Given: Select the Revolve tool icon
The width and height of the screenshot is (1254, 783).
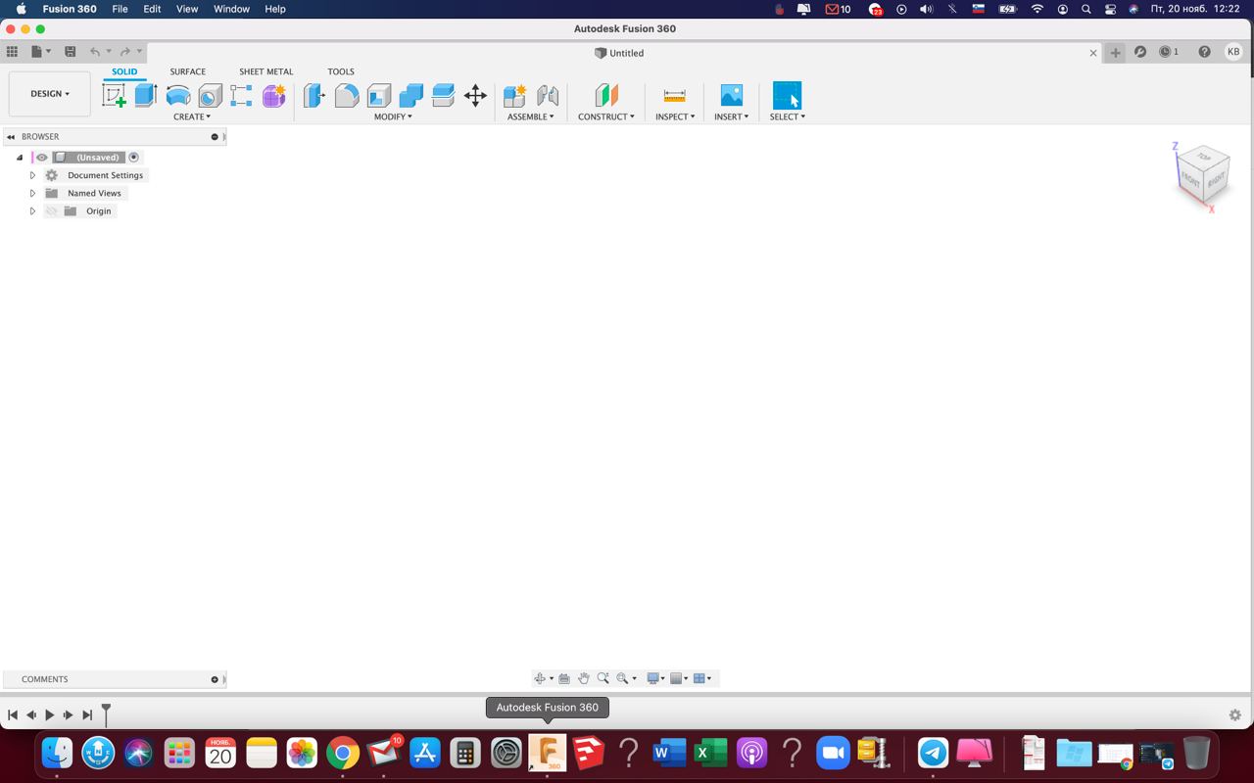Looking at the screenshot, I should click(x=178, y=95).
